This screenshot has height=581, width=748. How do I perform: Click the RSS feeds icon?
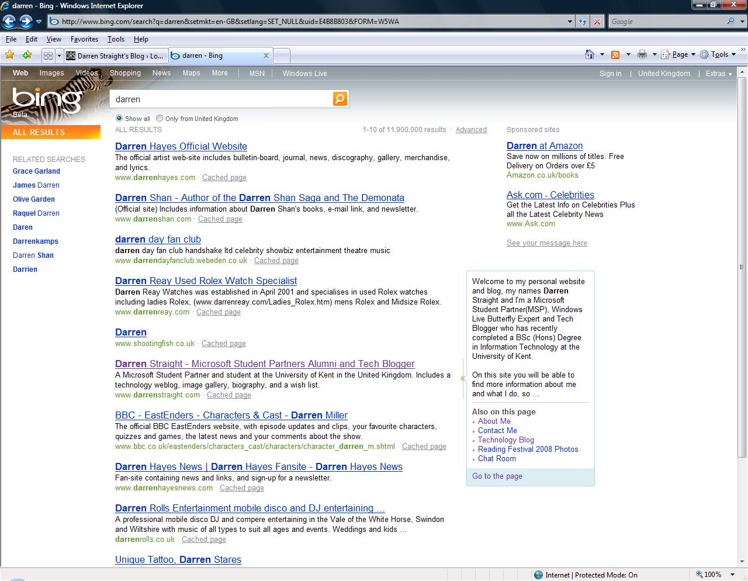(615, 54)
